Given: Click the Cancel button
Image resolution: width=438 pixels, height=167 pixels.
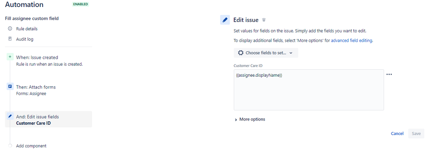Looking at the screenshot, I should 397,134.
